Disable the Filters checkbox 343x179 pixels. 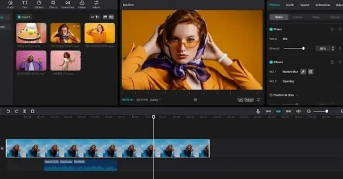(271, 29)
